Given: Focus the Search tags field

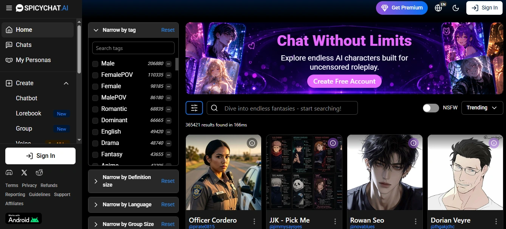Looking at the screenshot, I should pos(133,48).
